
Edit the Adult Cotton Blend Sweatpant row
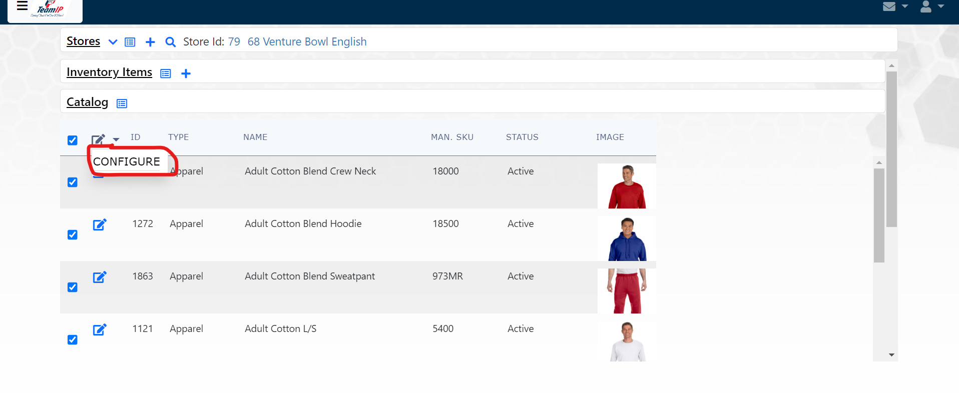click(x=100, y=277)
